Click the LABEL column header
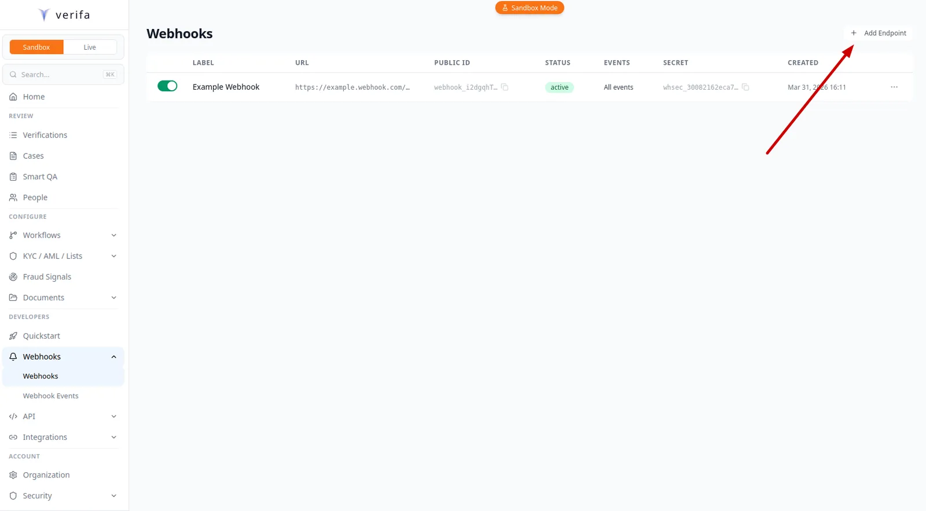Viewport: 926px width, 511px height. tap(203, 63)
